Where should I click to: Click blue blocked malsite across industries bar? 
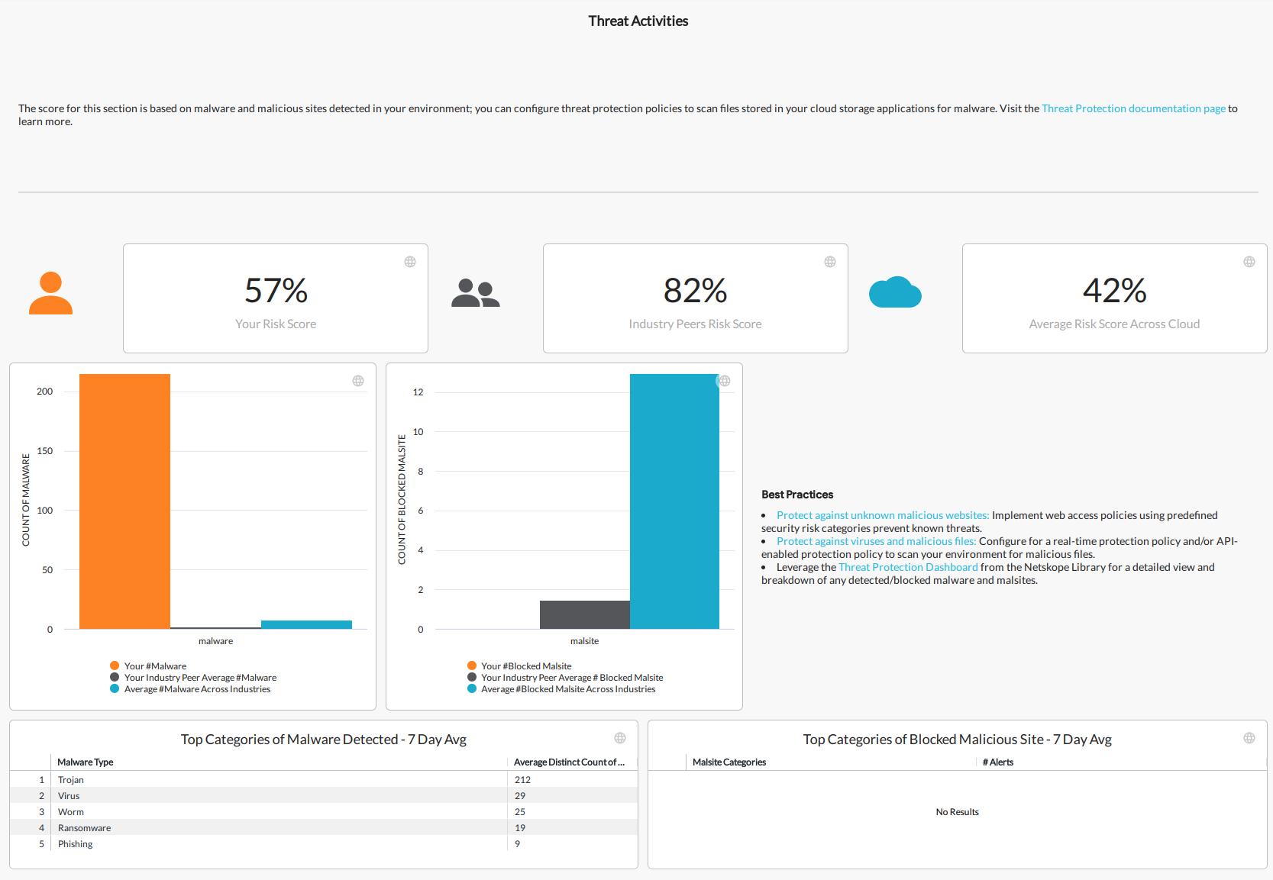pos(674,501)
